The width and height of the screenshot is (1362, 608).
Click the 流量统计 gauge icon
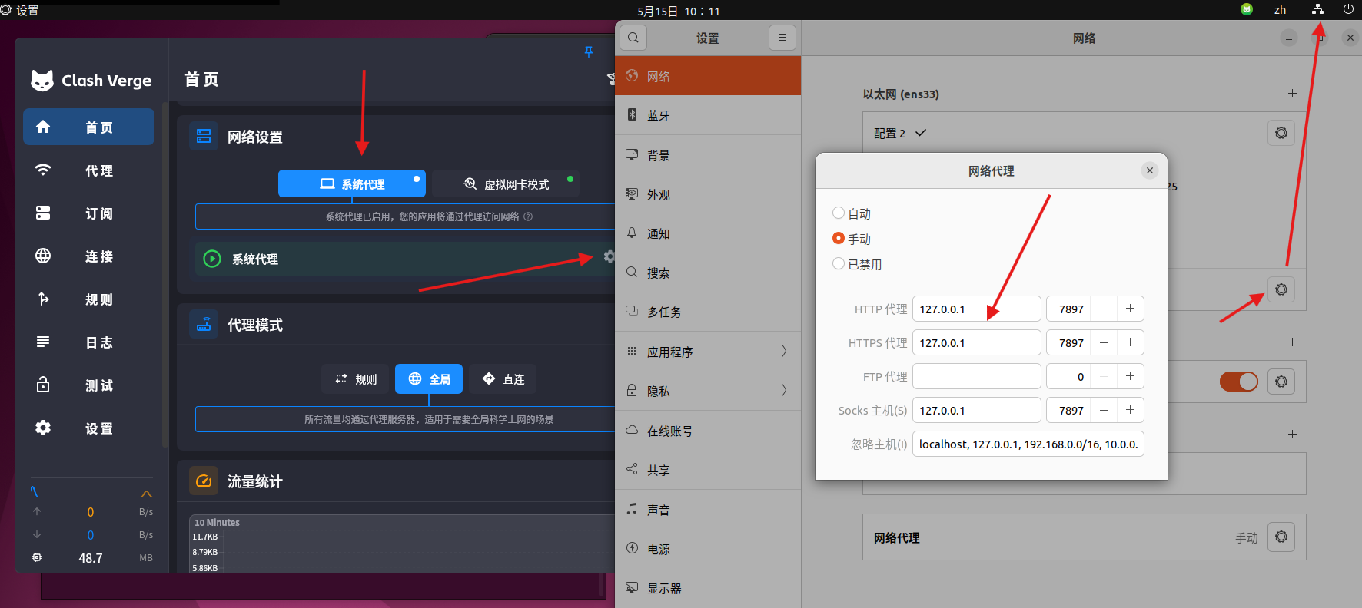(204, 481)
